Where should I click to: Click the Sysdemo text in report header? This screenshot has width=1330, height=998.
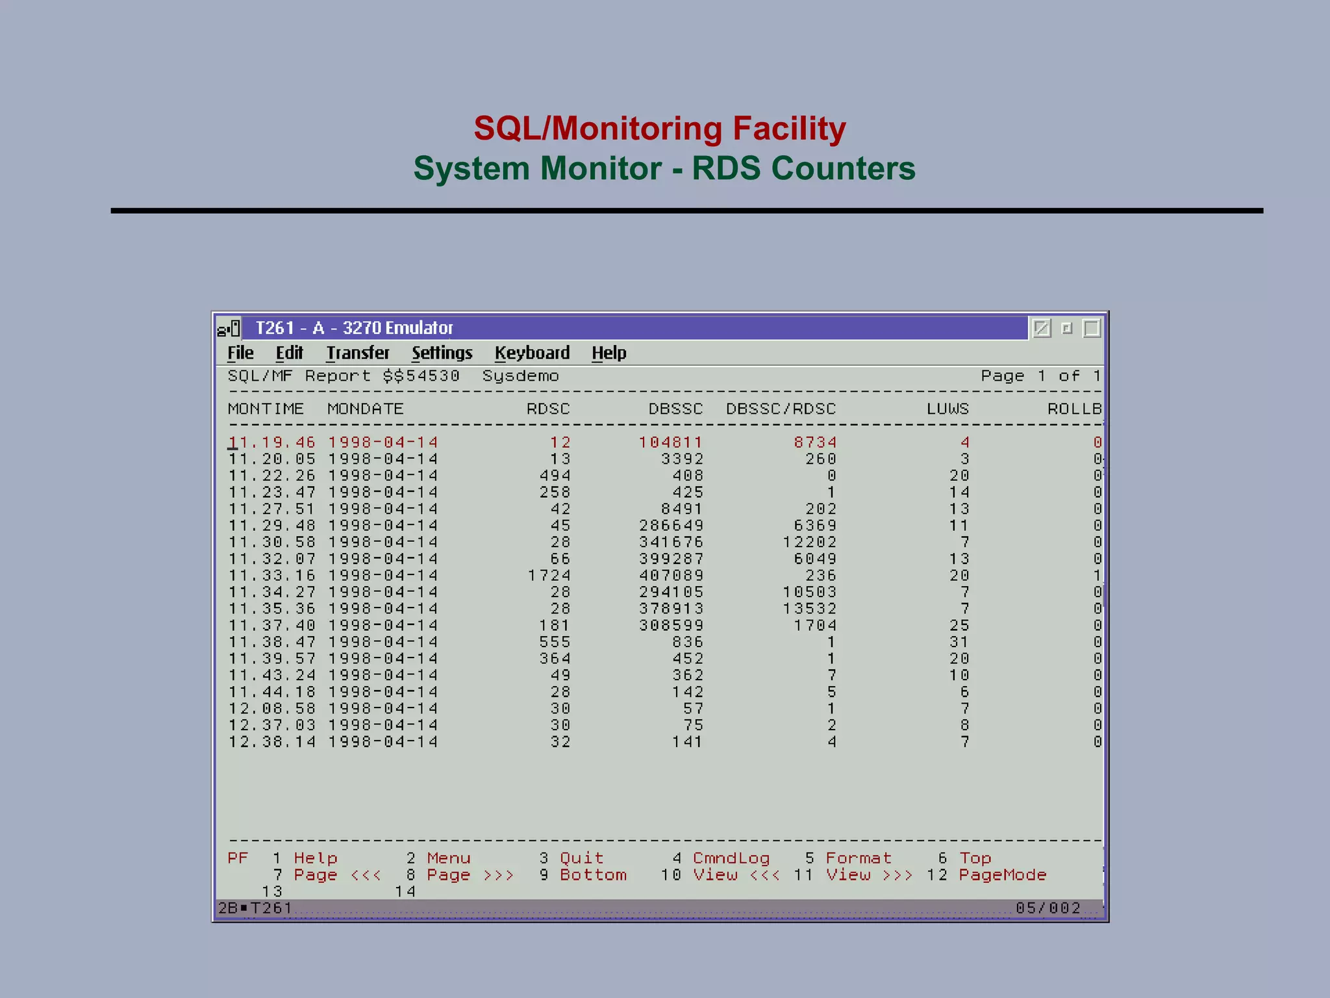click(x=520, y=376)
